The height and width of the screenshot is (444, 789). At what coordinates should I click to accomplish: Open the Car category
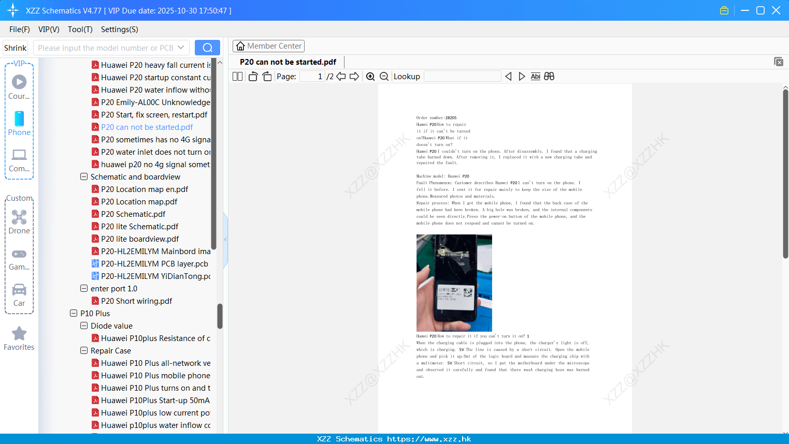coord(19,295)
